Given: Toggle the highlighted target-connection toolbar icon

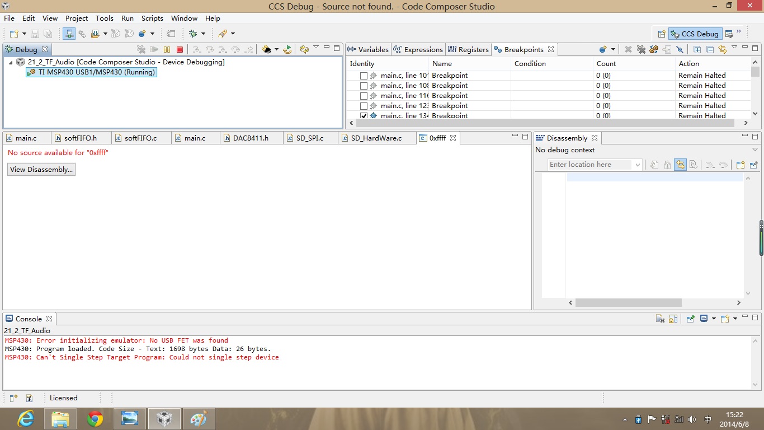Looking at the screenshot, I should (69, 34).
